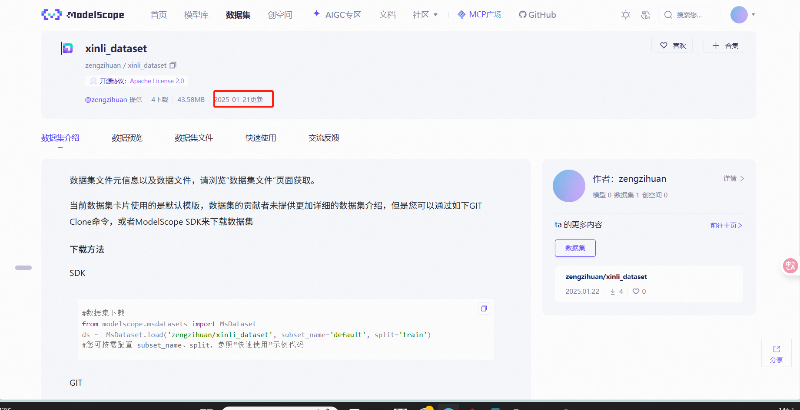Open the 文档 nav item
The width and height of the screenshot is (800, 410).
pyautogui.click(x=387, y=15)
